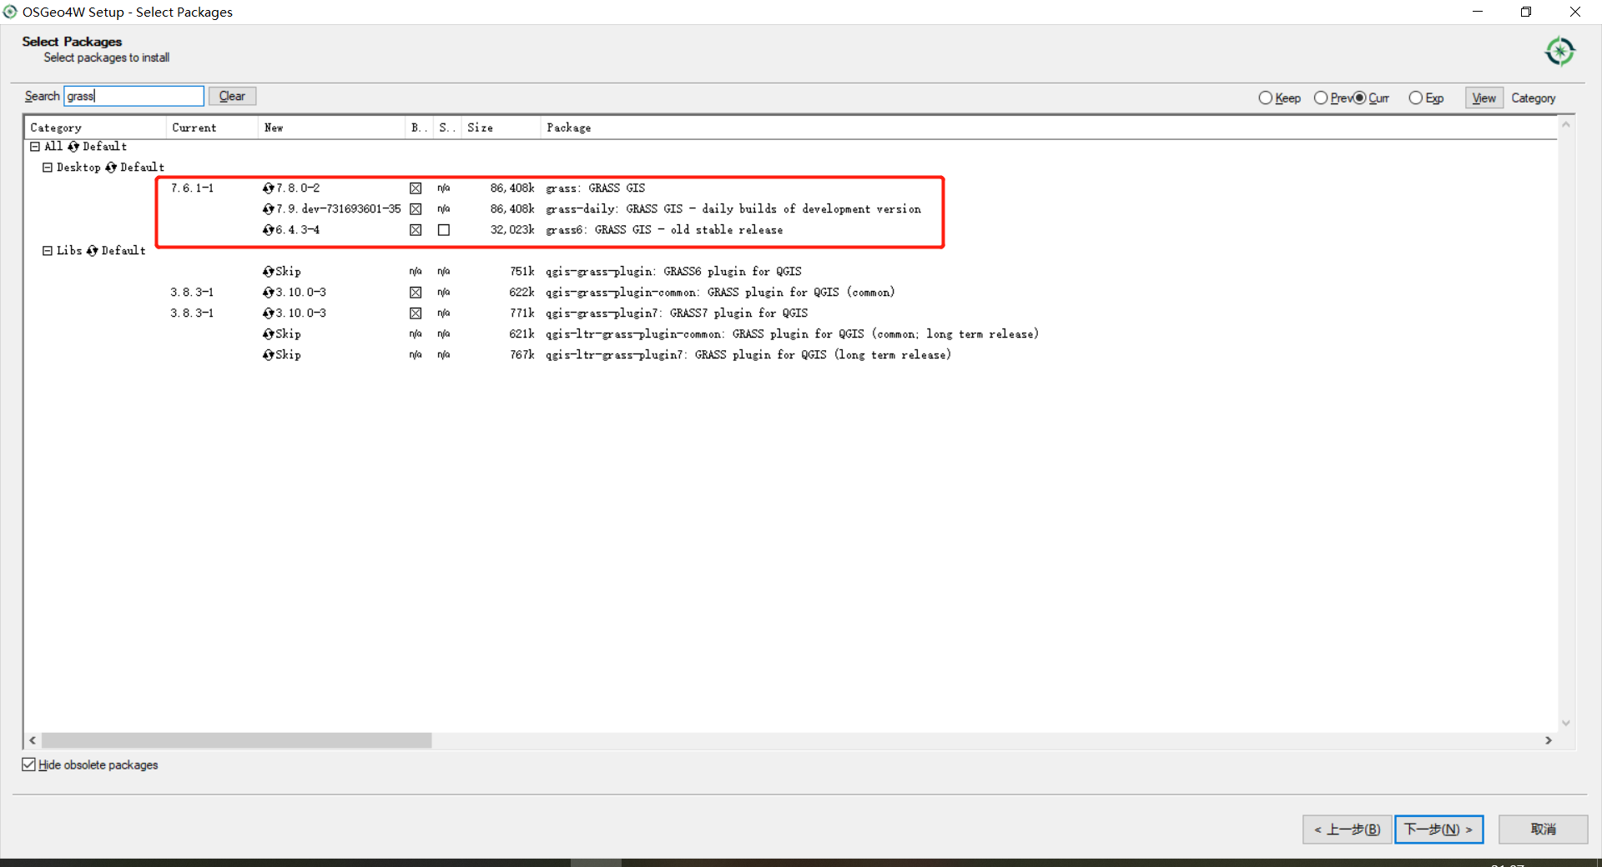This screenshot has width=1602, height=867.
Task: Select the 'grass: GRASS GIS' package text
Action: (596, 188)
